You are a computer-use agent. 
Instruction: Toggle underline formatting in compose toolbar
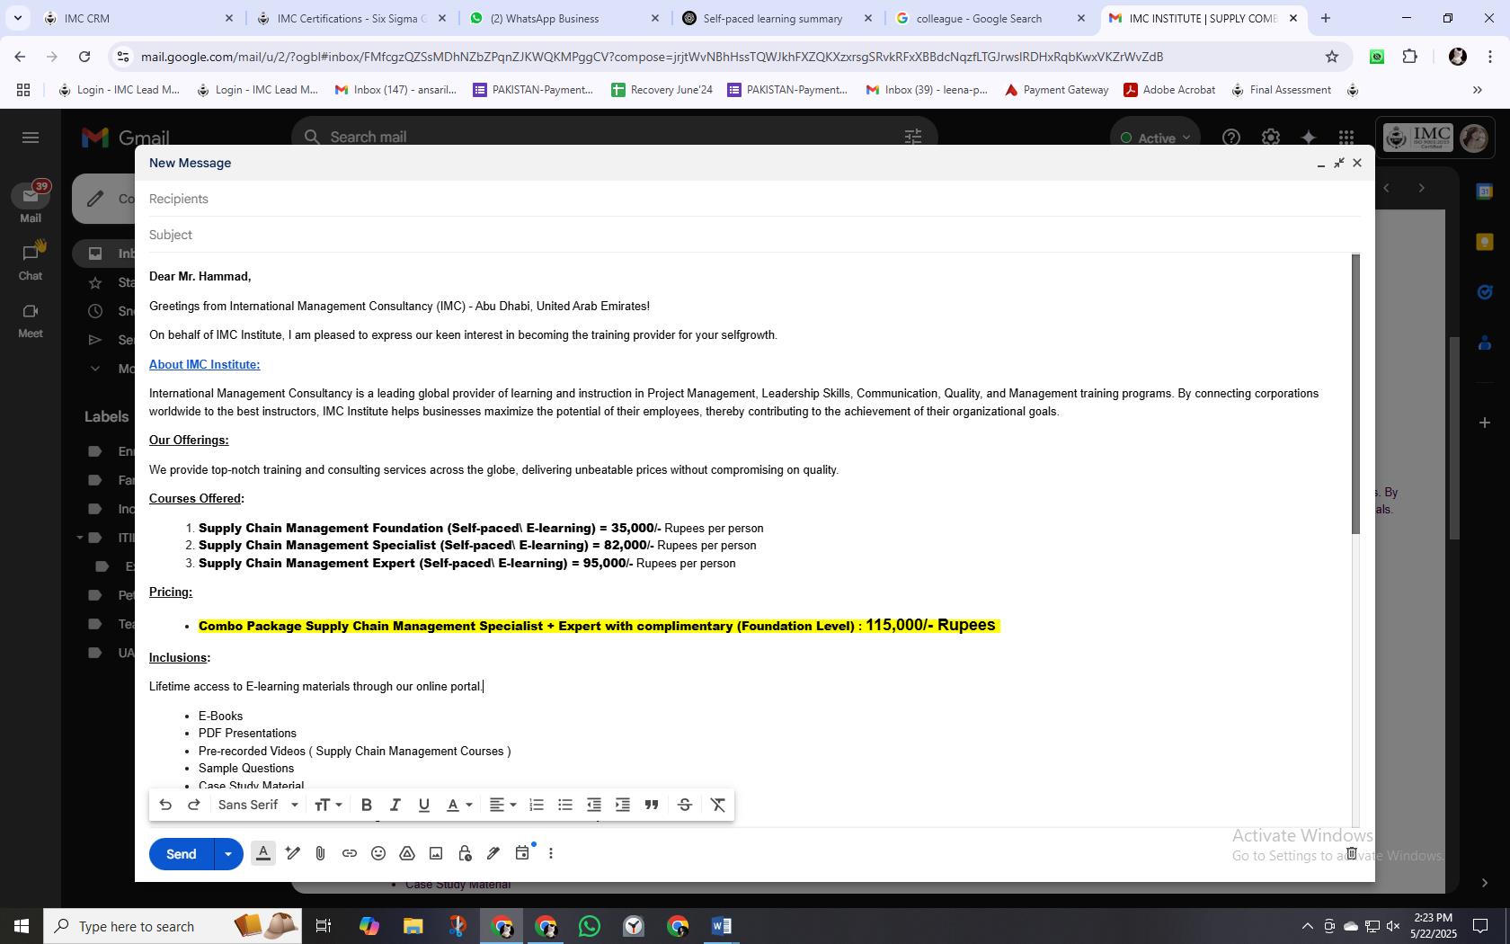pyautogui.click(x=423, y=805)
